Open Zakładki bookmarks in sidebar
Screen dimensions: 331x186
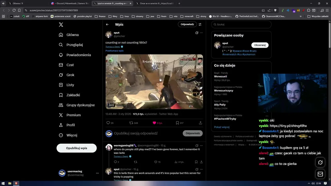point(69,95)
